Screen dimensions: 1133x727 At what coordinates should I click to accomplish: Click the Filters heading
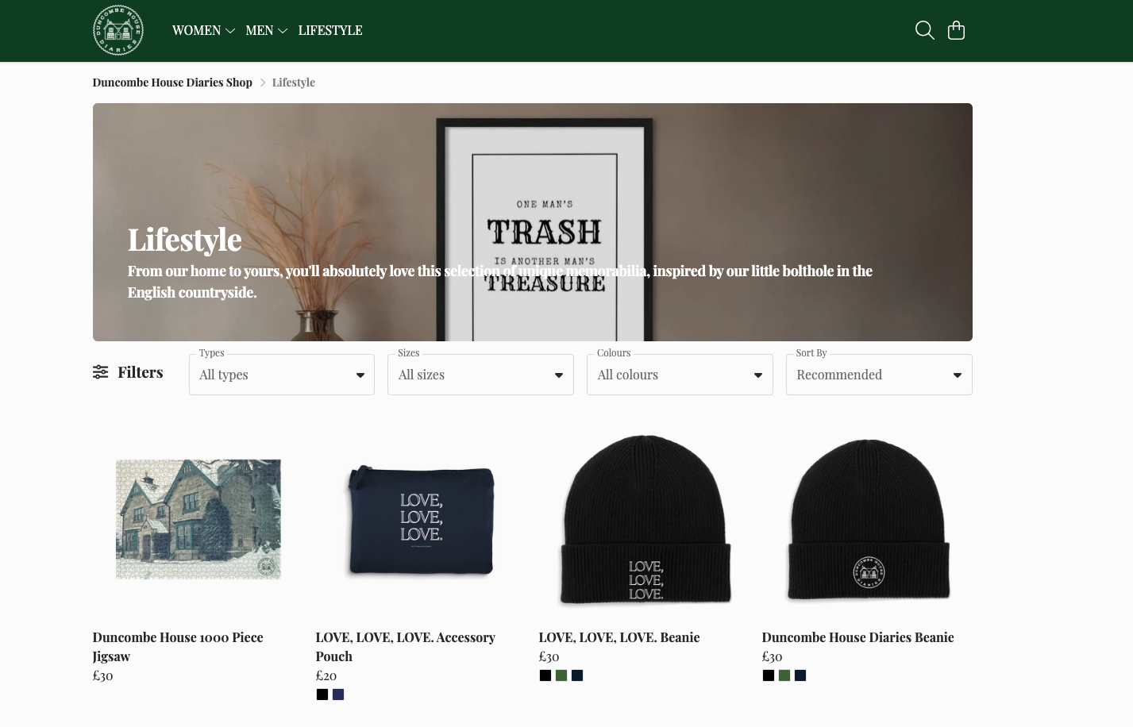coord(141,372)
